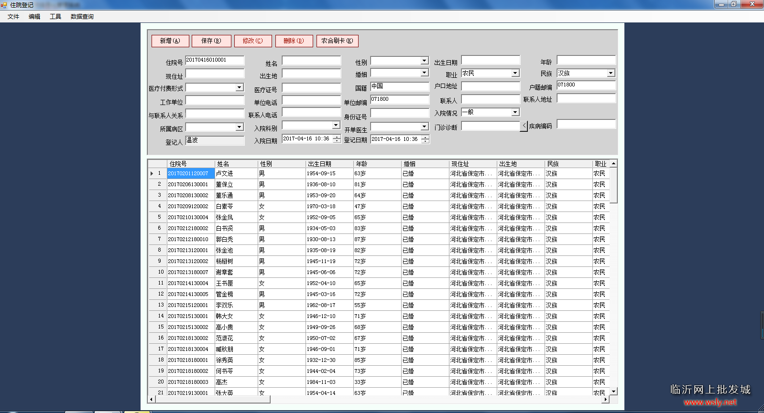764x413 pixels.
Task: Select patient name 白素苓
Action: pos(236,207)
